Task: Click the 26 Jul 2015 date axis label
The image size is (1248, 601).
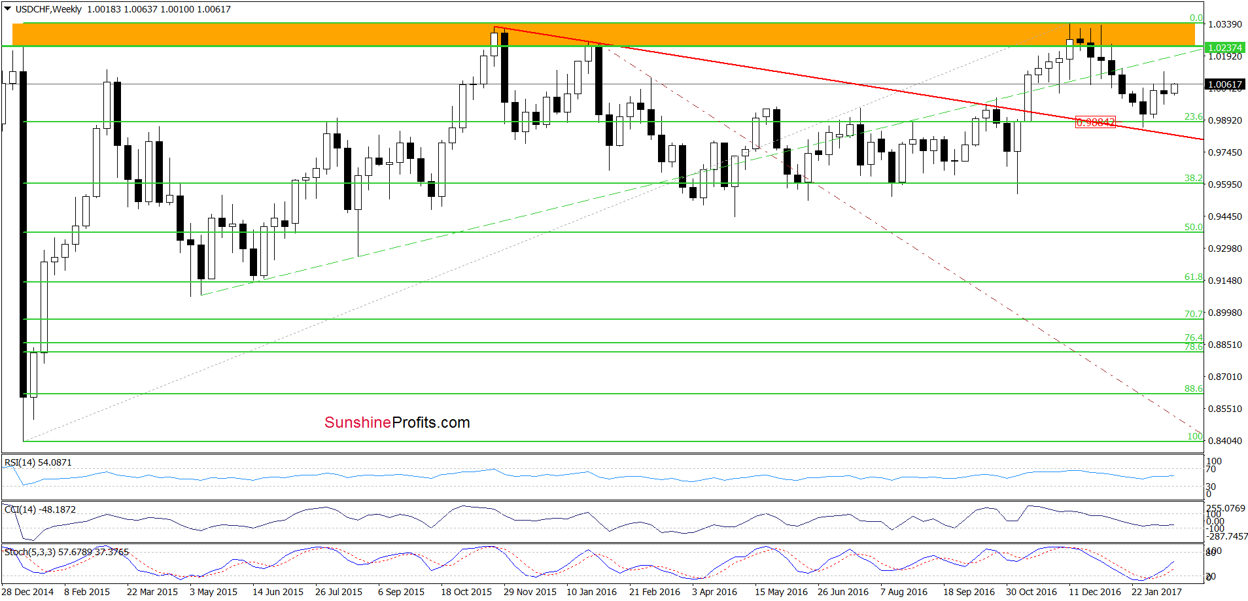Action: click(x=339, y=592)
